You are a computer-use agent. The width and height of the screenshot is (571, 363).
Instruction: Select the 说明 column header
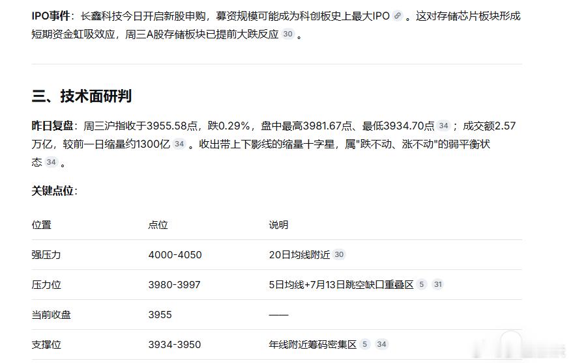(x=278, y=225)
